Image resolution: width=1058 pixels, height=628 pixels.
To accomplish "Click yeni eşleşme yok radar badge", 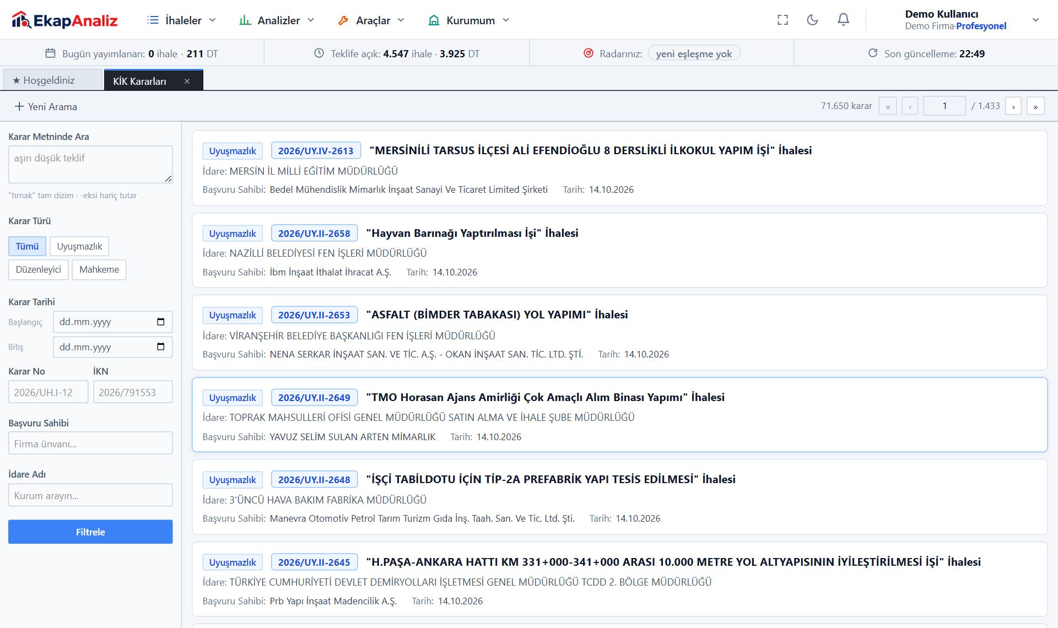I will point(694,53).
